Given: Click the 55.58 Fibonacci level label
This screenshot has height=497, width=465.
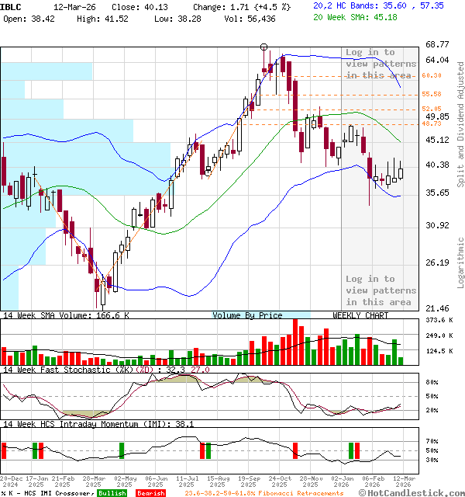Looking at the screenshot, I should pos(432,94).
